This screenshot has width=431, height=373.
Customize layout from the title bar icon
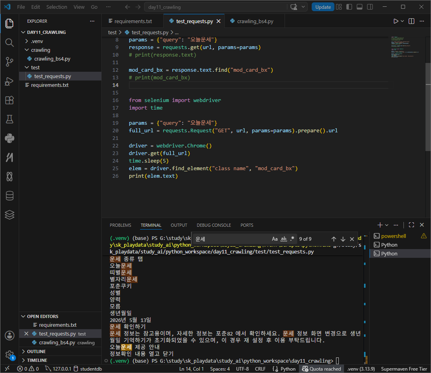coord(339,7)
